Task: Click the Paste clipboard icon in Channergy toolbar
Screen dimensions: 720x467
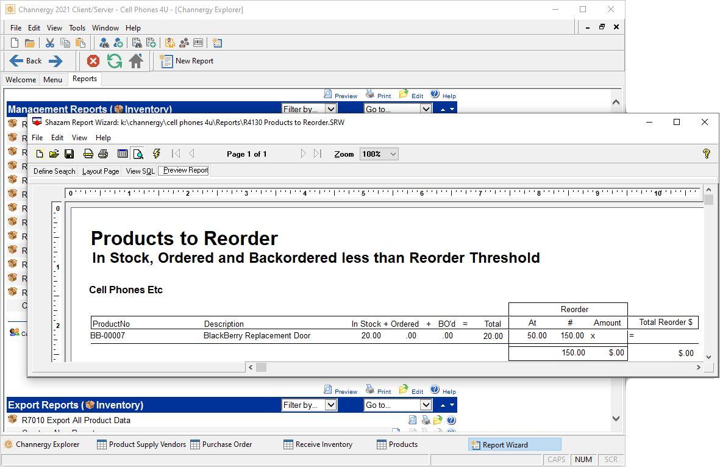Action: 80,43
